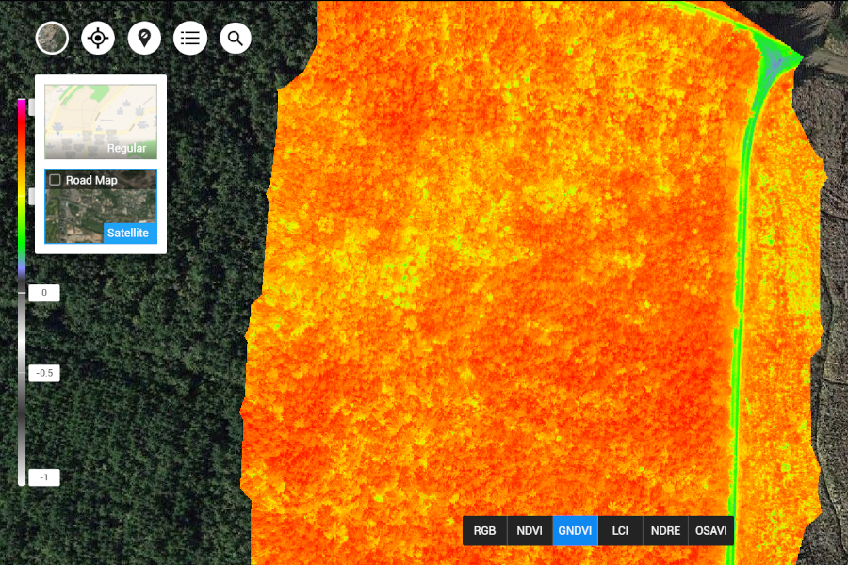Click the circular orthomosaic preview icon
The height and width of the screenshot is (565, 848).
pyautogui.click(x=52, y=38)
